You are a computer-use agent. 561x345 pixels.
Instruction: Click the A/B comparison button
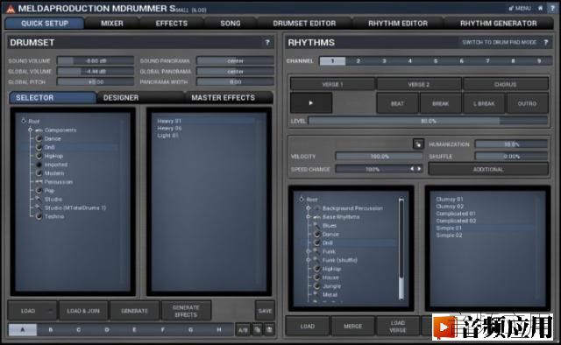(x=243, y=329)
